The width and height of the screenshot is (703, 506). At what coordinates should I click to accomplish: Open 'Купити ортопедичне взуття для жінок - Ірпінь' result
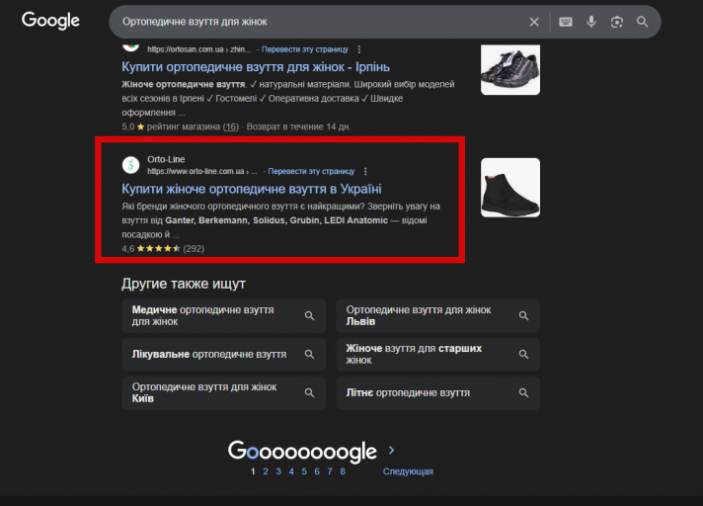[256, 67]
